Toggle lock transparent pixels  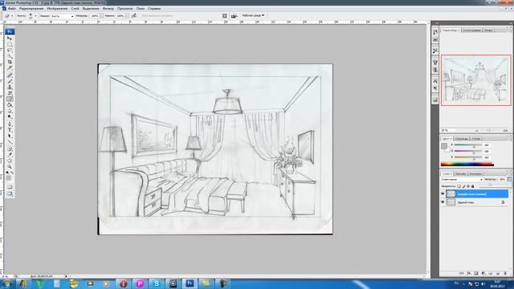tap(459, 186)
